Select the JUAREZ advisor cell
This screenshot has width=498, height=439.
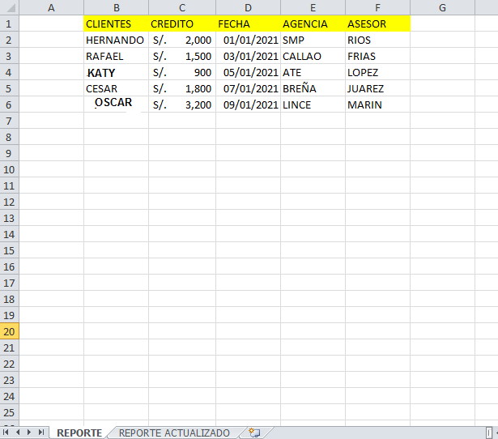pos(378,88)
